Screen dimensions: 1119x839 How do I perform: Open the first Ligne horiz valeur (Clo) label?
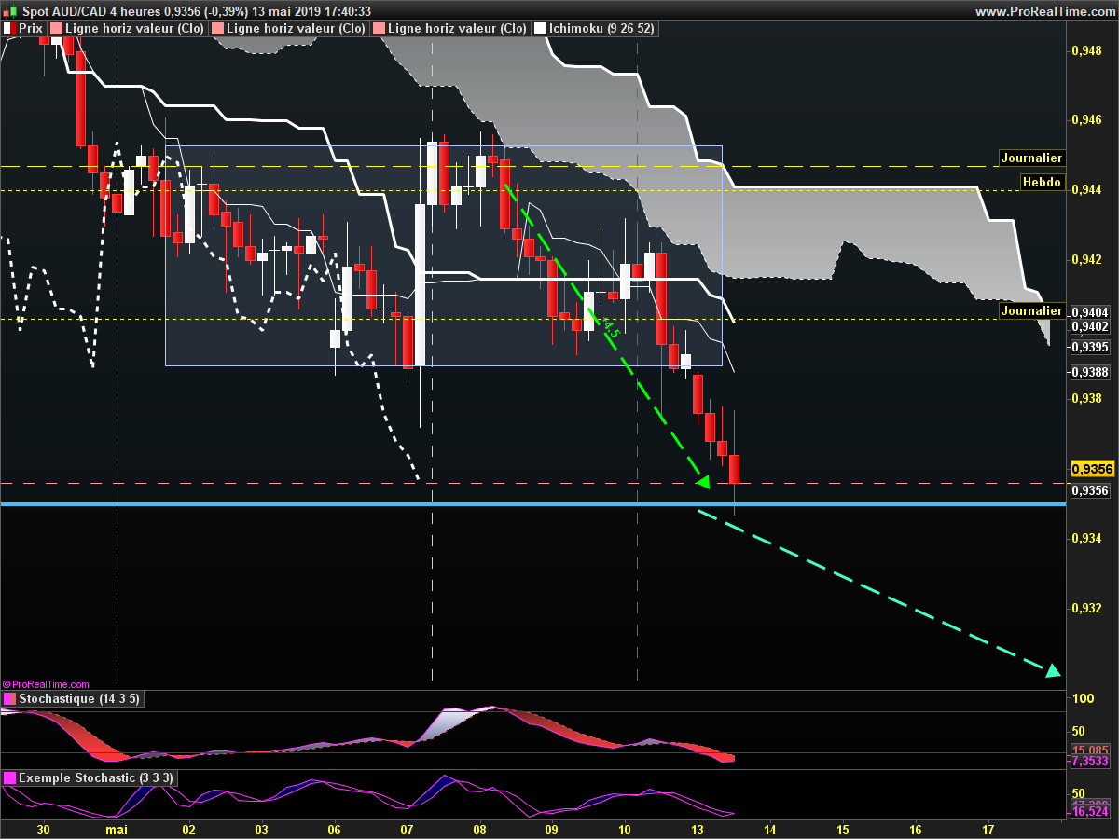click(x=128, y=29)
